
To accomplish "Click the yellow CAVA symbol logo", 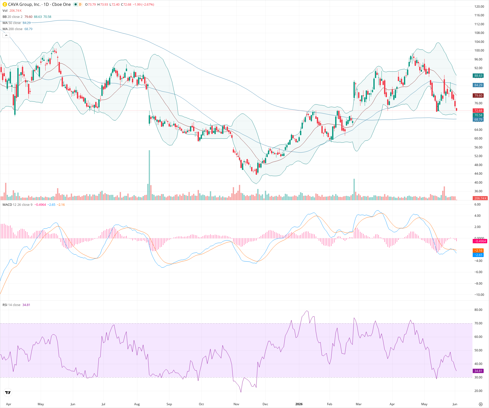I will pos(5,4).
